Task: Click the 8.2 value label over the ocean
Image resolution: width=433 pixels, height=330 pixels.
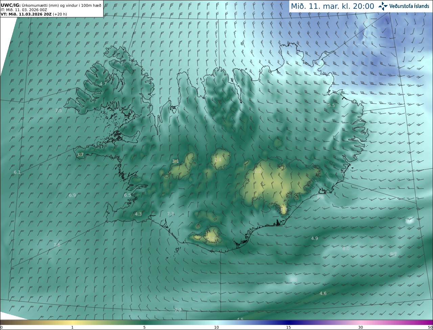Action: [x=393, y=254]
